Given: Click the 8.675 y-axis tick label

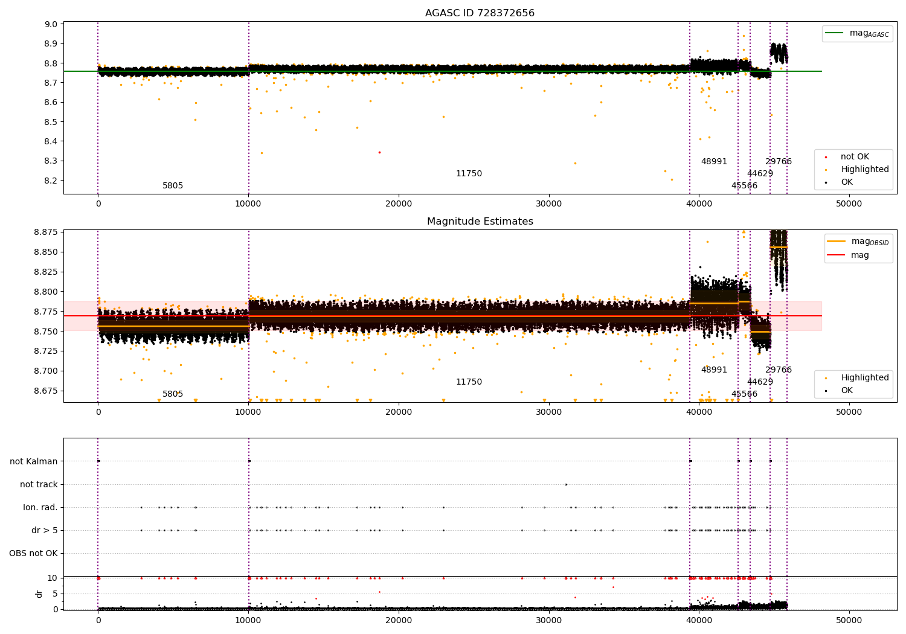Looking at the screenshot, I should tap(46, 391).
